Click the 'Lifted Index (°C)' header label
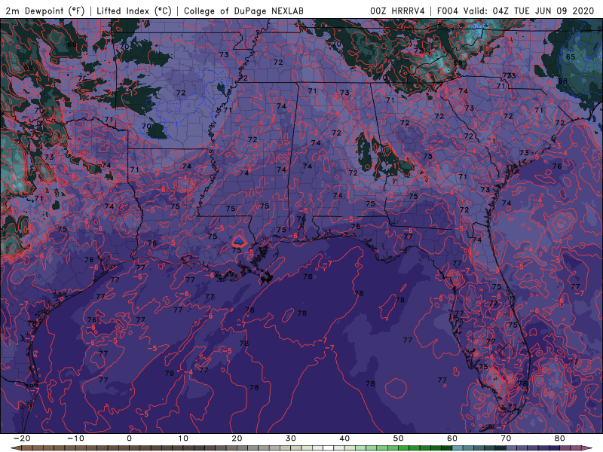This screenshot has height=452, width=603. 134,11
